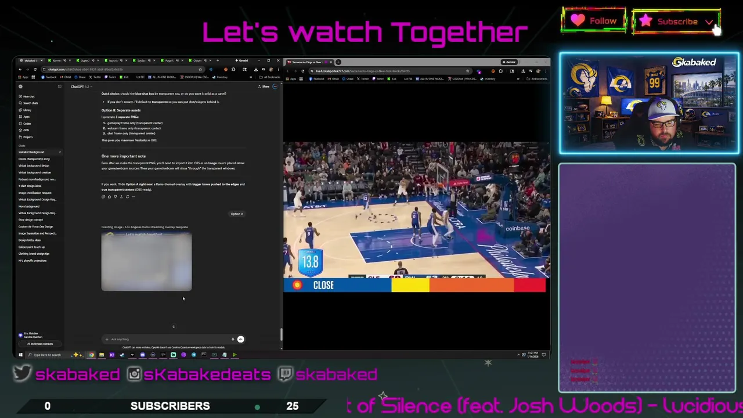
Task: Click thumbs up on ChatGPT response
Action: coord(109,197)
